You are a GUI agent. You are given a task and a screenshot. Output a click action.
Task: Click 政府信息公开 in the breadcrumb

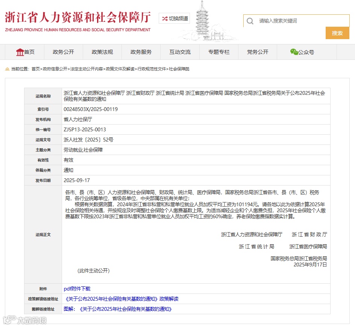(55, 69)
